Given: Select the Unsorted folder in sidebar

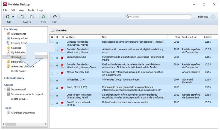Looking at the screenshot, I should point(16,57).
